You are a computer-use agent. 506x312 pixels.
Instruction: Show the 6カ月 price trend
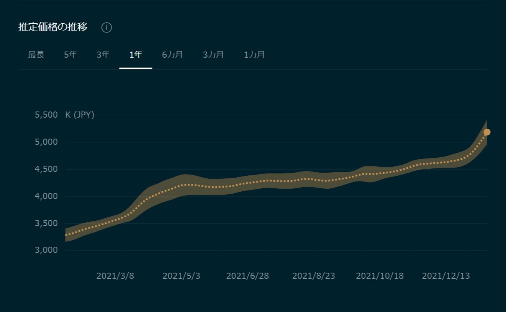[172, 55]
